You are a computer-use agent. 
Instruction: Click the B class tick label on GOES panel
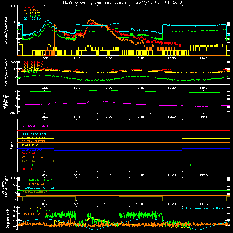tap(16, 98)
